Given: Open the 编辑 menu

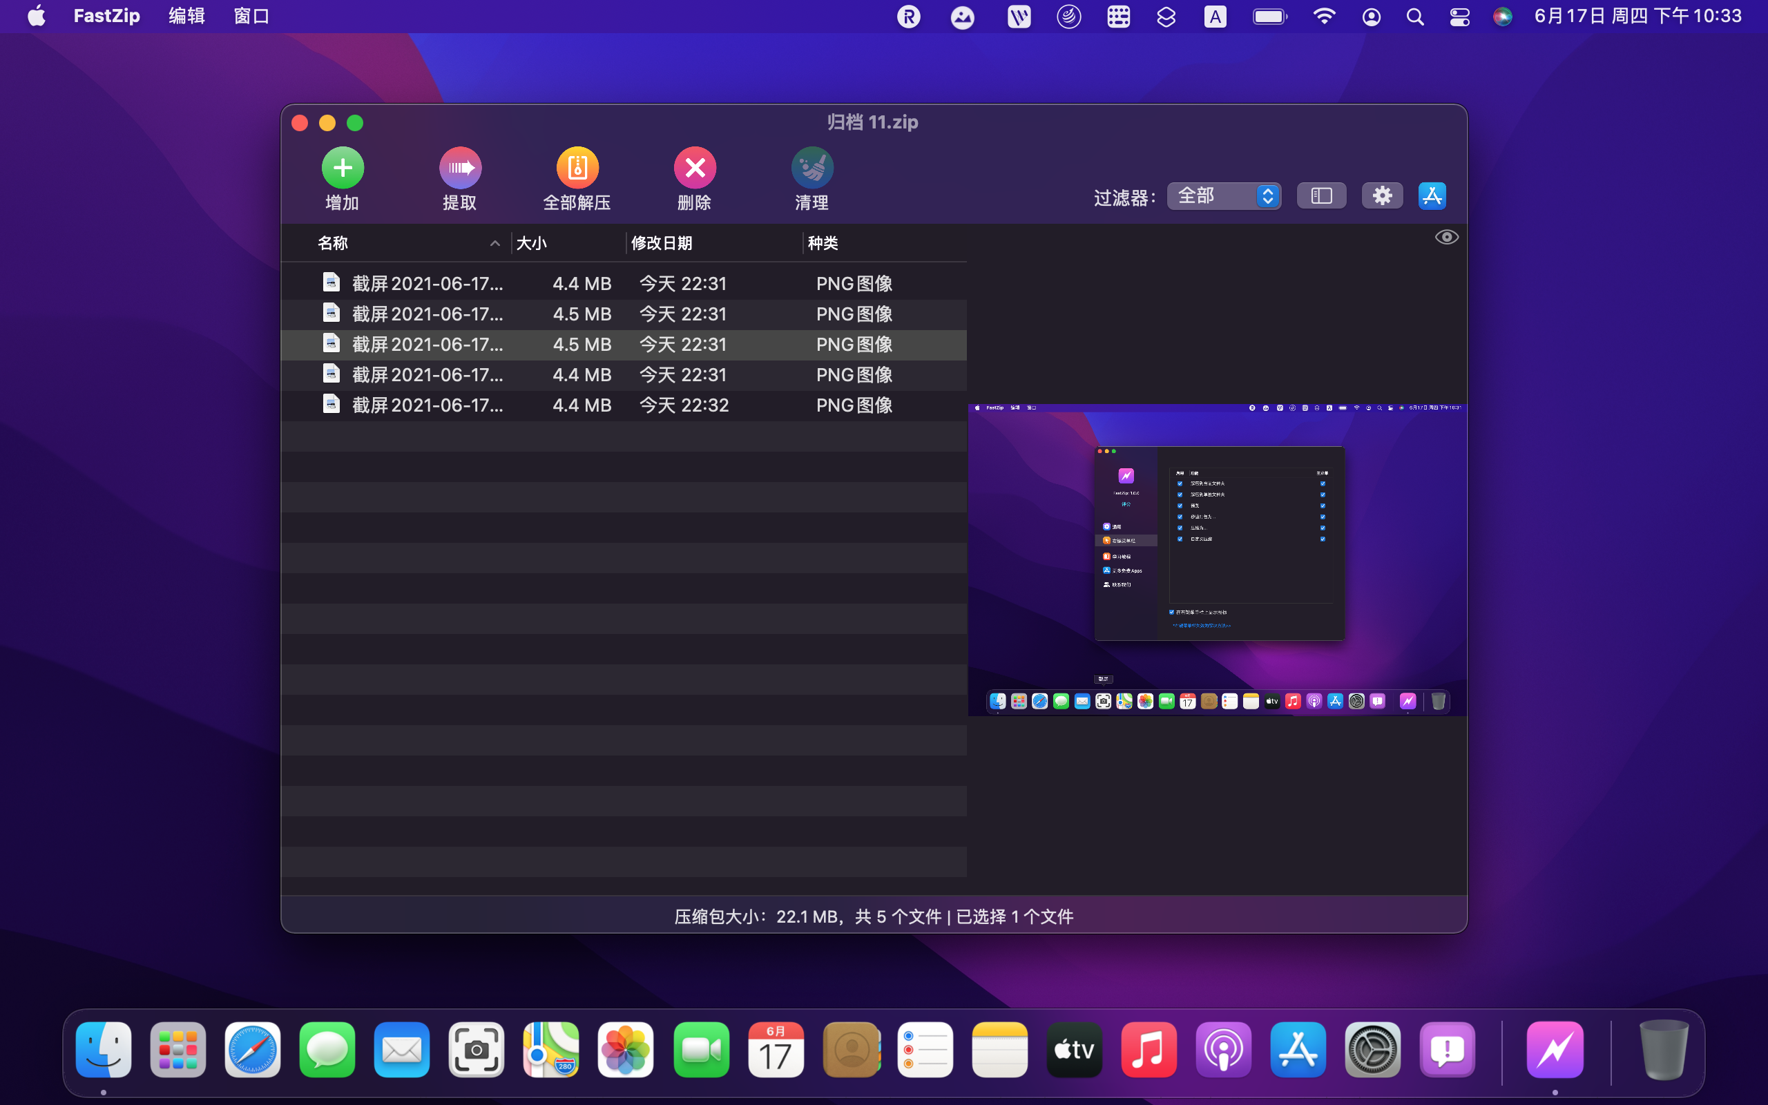Looking at the screenshot, I should click(186, 16).
